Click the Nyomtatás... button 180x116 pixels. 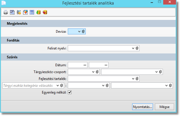tap(142, 107)
